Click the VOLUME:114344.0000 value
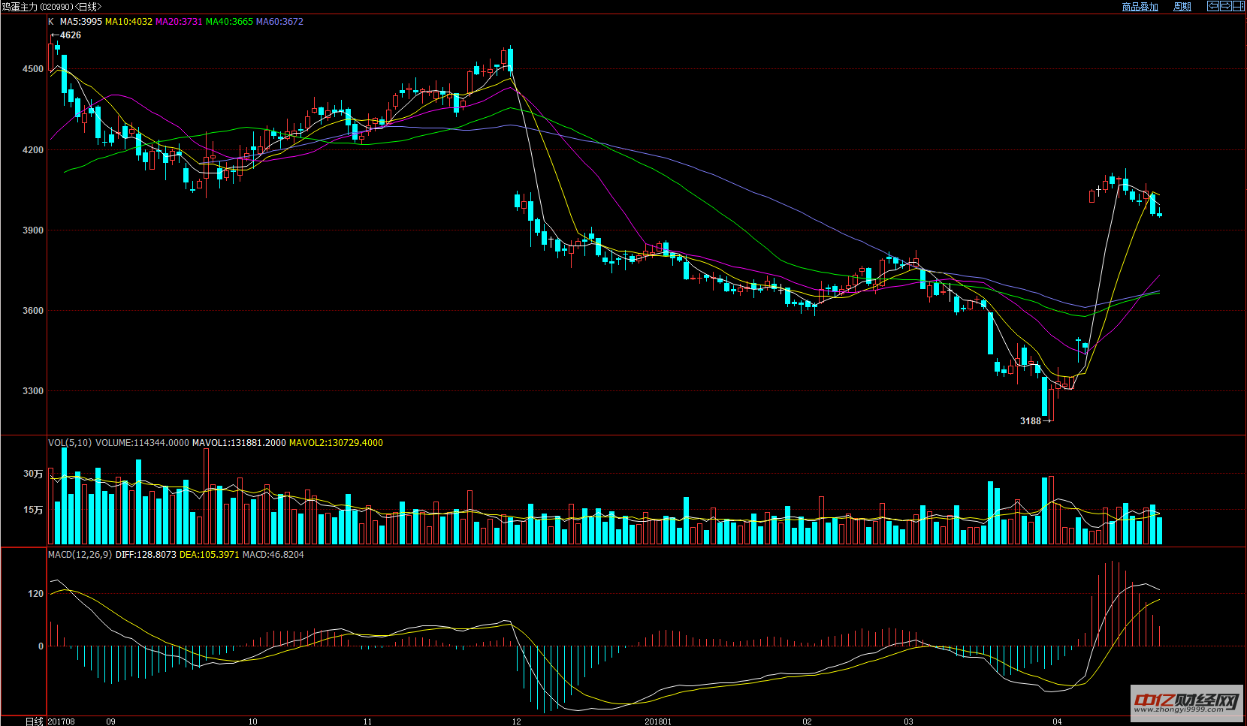This screenshot has height=726, width=1247. (142, 443)
